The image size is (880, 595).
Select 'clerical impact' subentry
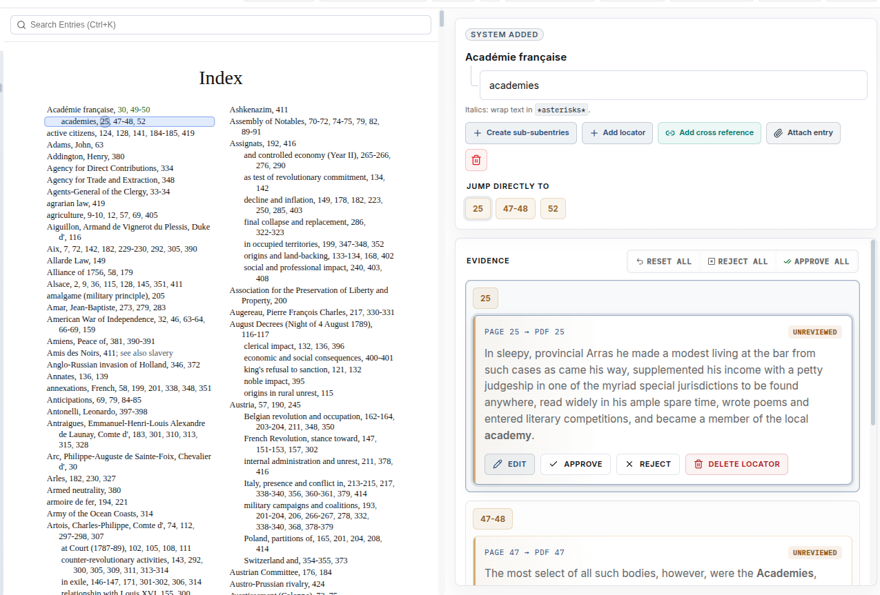click(294, 346)
